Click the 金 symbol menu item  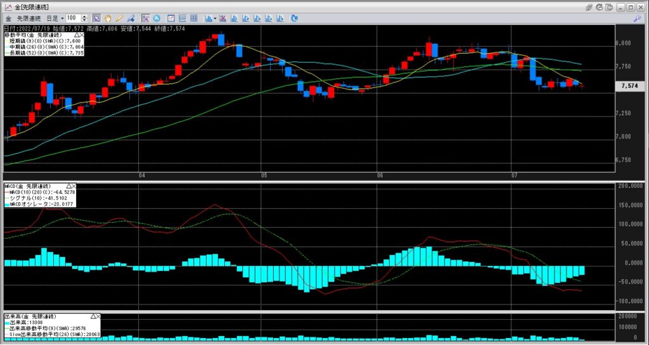tap(8, 18)
